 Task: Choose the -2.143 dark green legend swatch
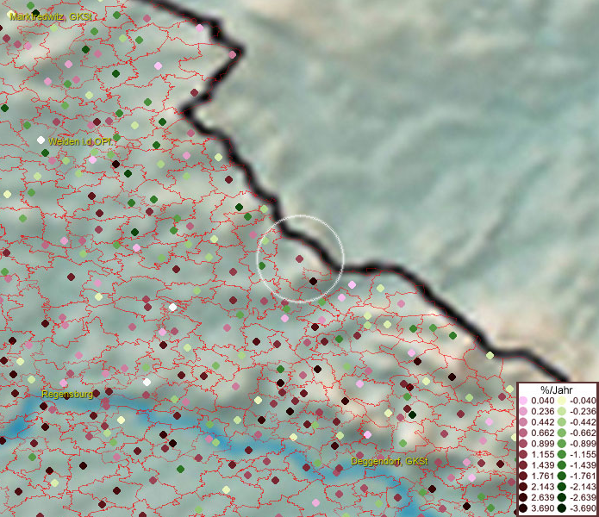562,487
